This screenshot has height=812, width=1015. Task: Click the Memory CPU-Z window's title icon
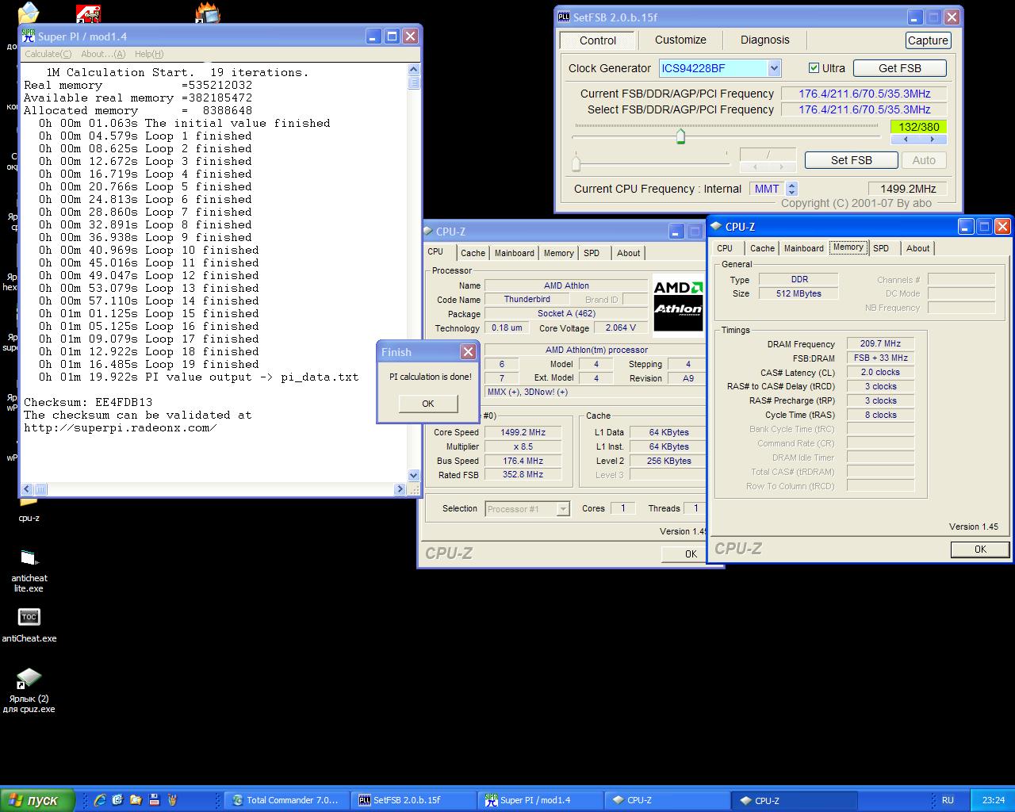714,226
